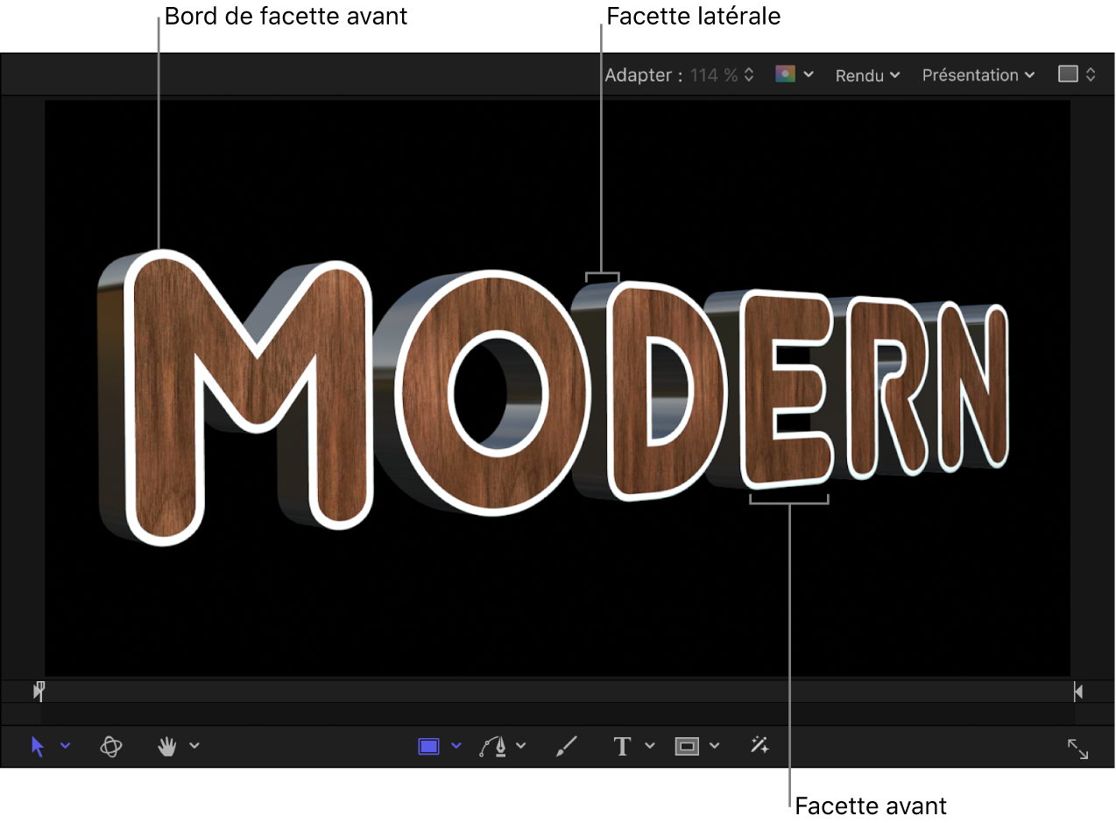Expand the pen tool options chevron
The image size is (1116, 823).
[x=521, y=746]
